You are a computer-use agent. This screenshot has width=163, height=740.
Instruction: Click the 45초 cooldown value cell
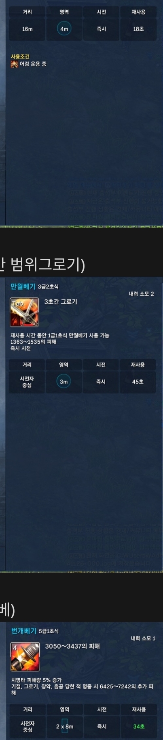tap(138, 382)
